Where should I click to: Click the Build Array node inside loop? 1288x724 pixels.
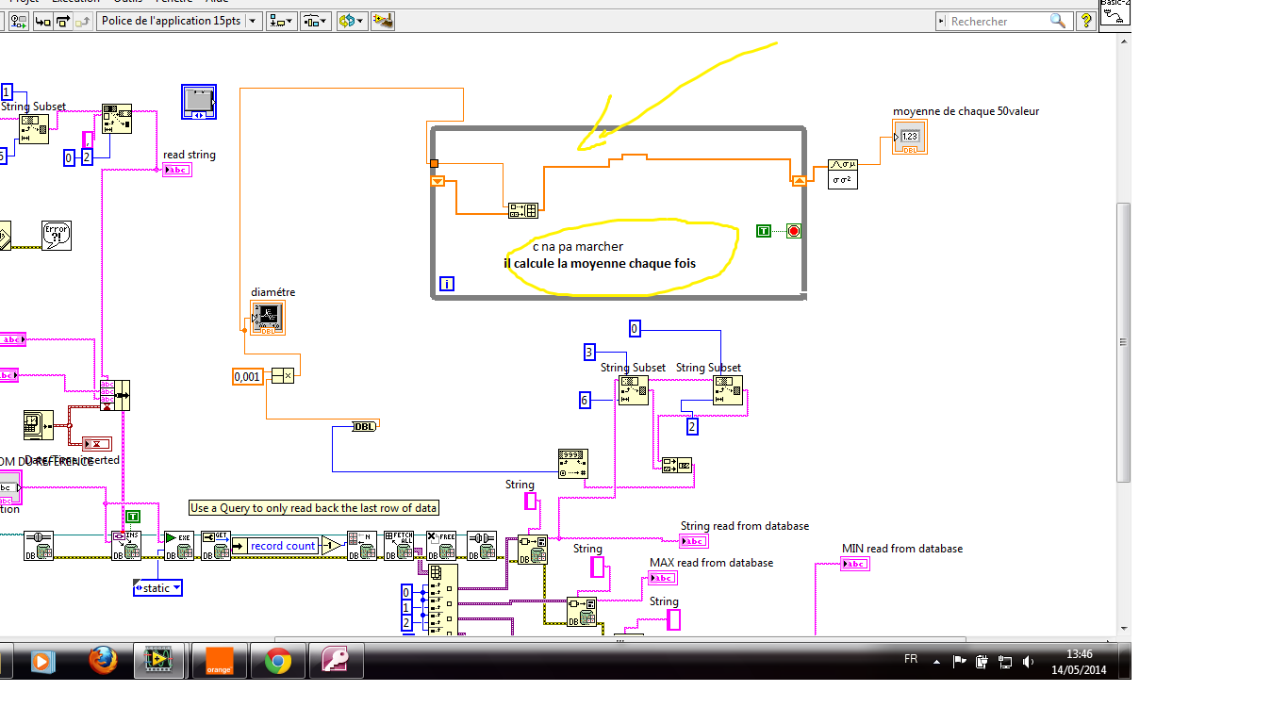pos(522,210)
